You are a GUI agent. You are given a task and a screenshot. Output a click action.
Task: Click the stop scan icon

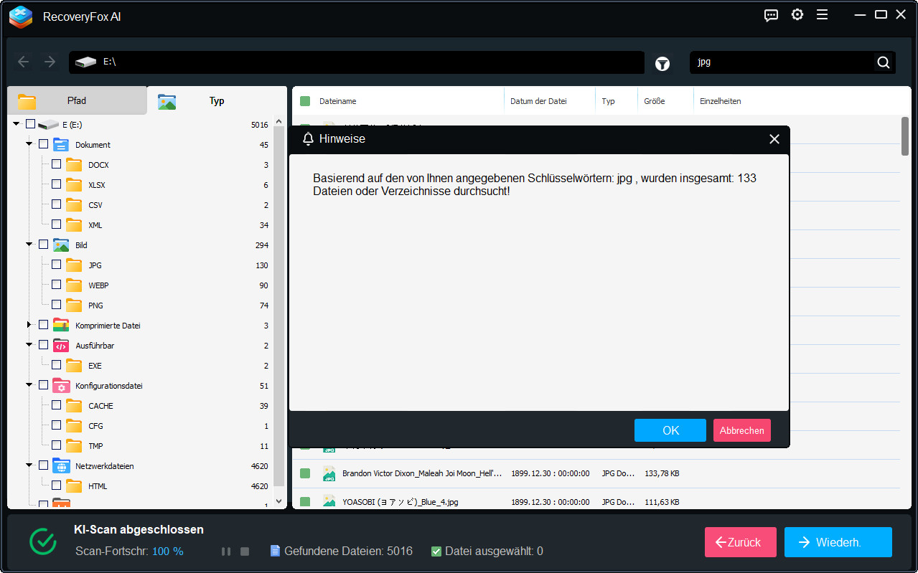[245, 551]
